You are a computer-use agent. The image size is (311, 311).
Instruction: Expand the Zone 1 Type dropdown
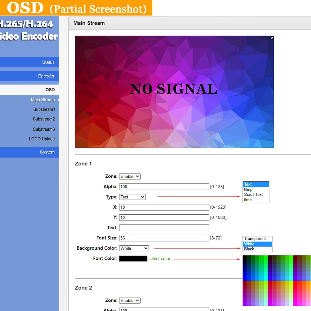(x=132, y=197)
